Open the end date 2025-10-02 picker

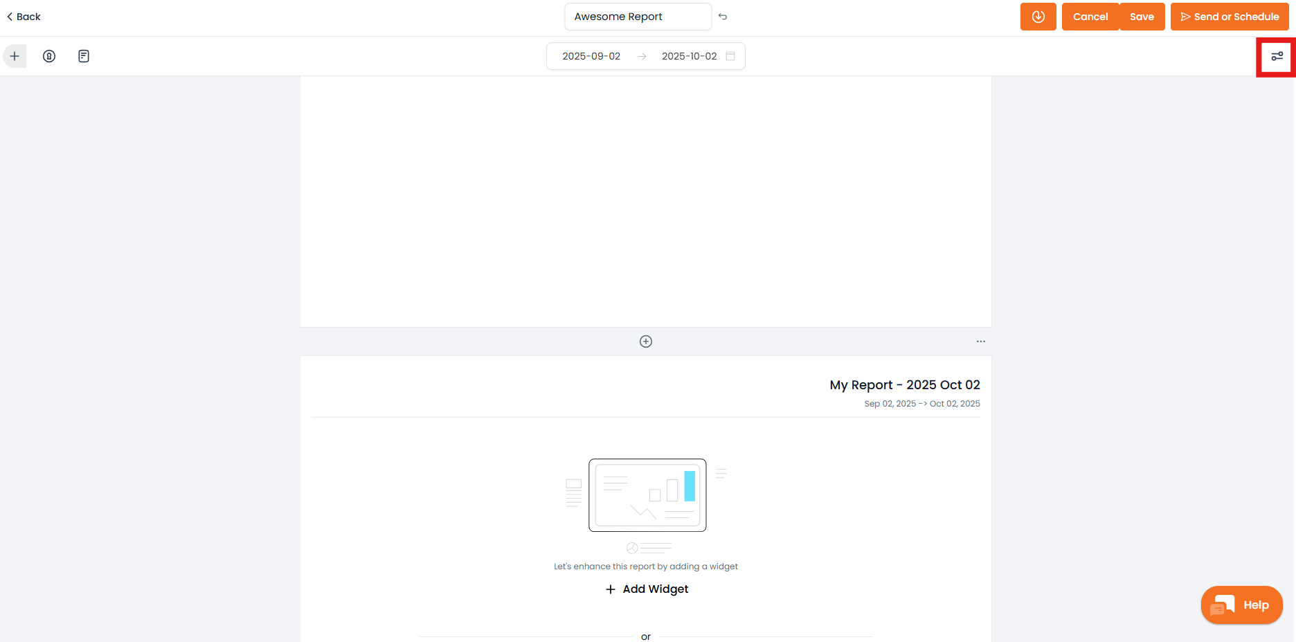coord(689,56)
